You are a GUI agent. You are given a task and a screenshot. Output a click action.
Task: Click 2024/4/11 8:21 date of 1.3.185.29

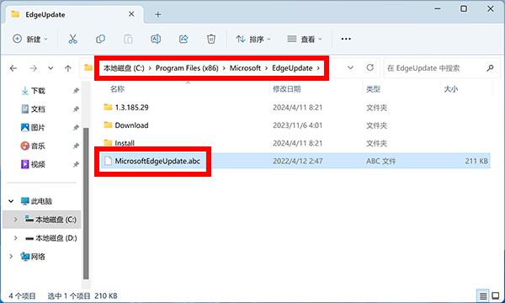[x=297, y=108]
